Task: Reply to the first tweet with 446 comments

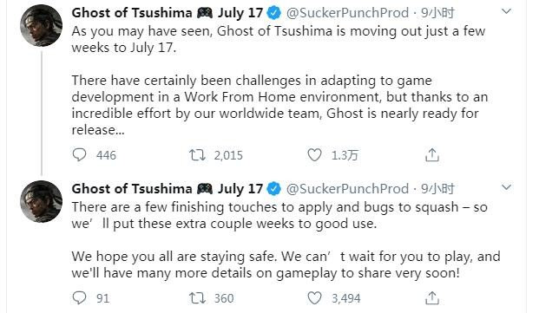Action: tap(79, 155)
